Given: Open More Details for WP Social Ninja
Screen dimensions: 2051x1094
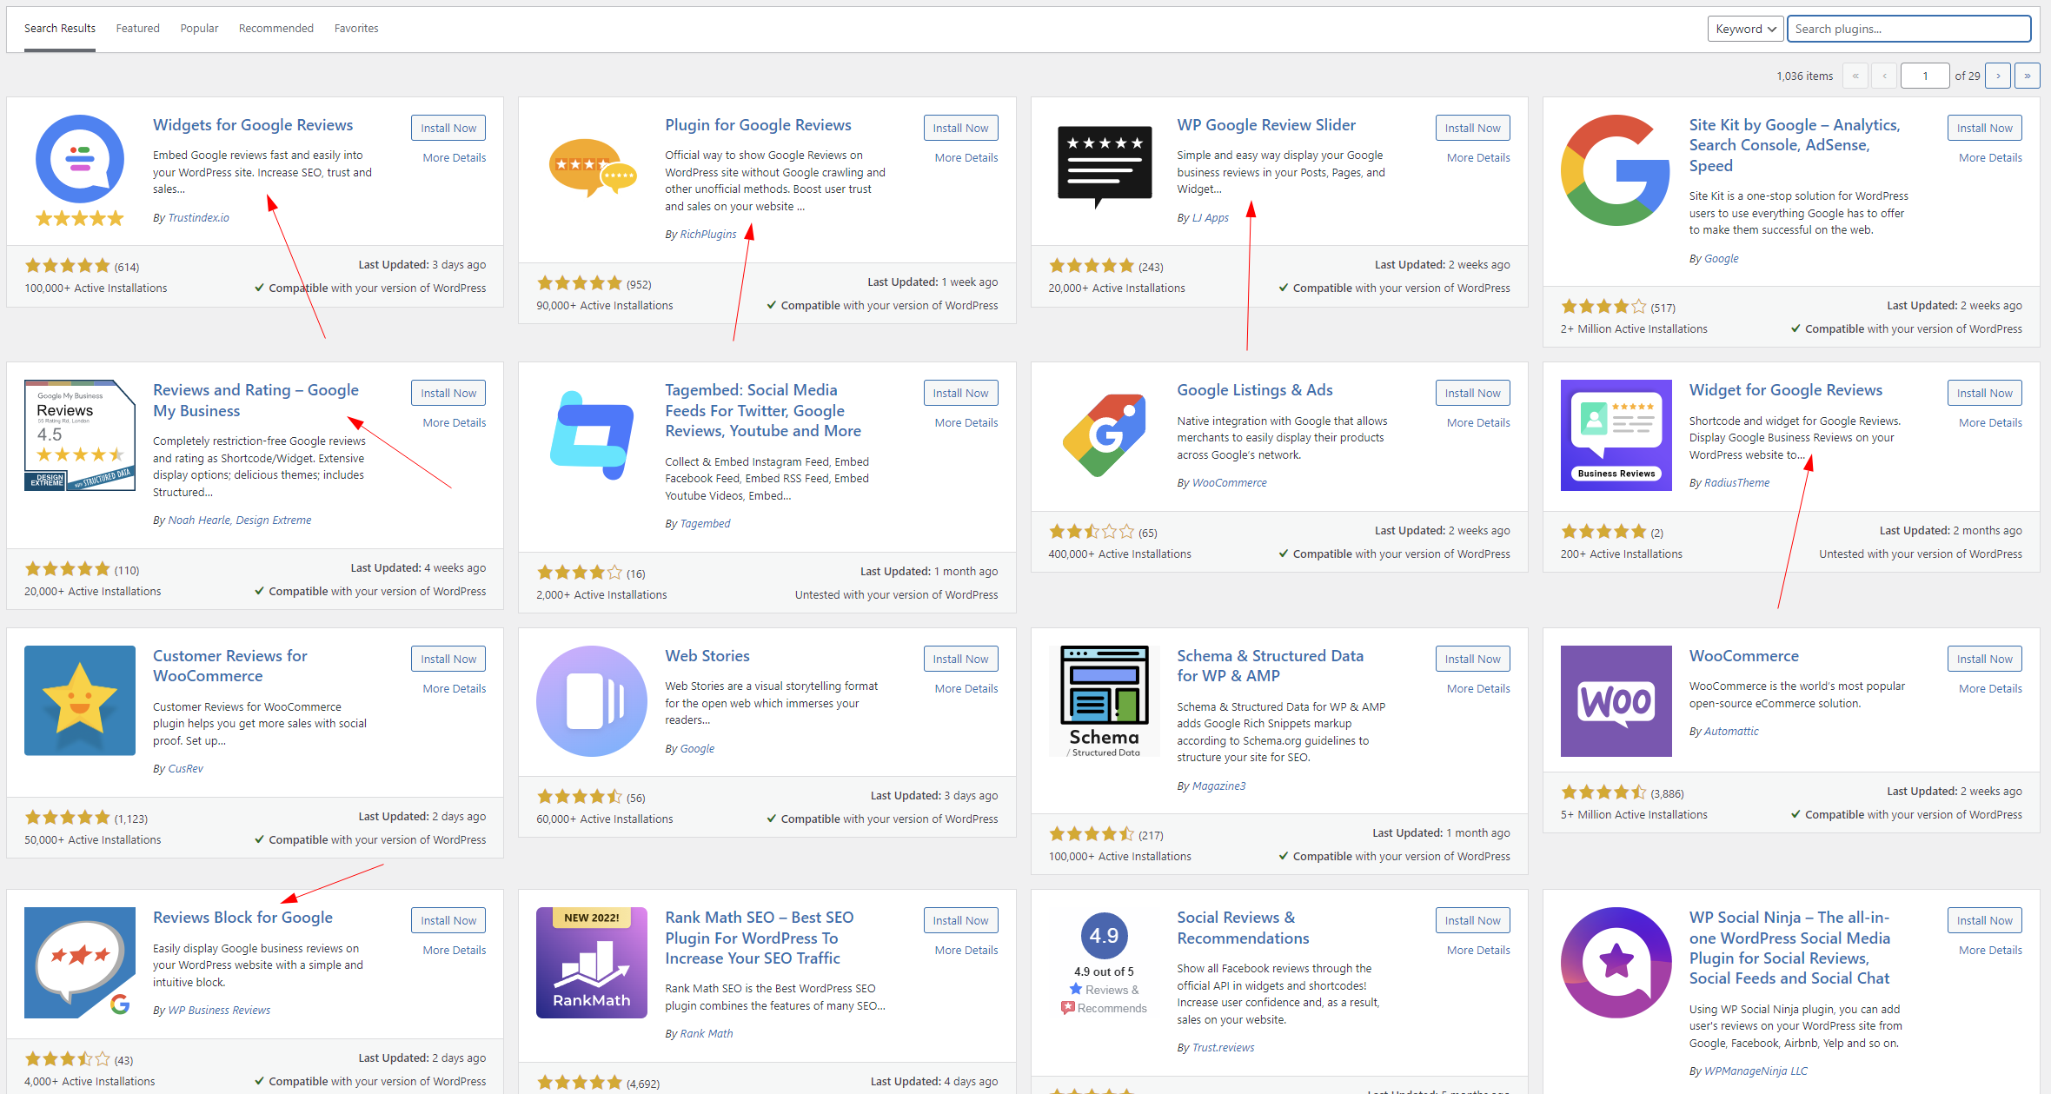Looking at the screenshot, I should (1990, 950).
